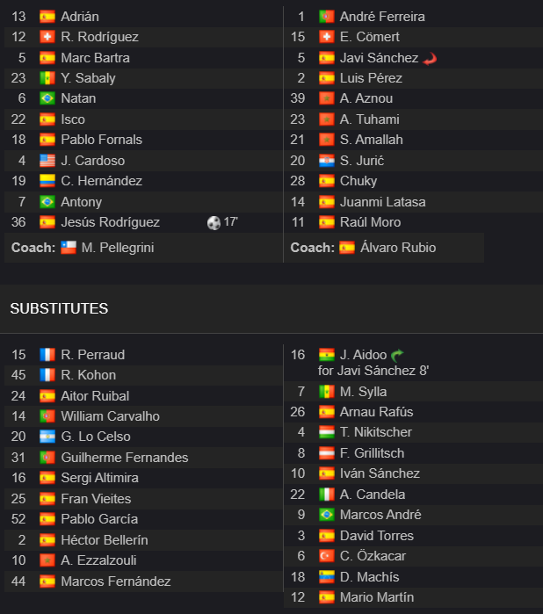Click the Venezuela flag beside D. Machís
This screenshot has width=543, height=614.
(326, 577)
